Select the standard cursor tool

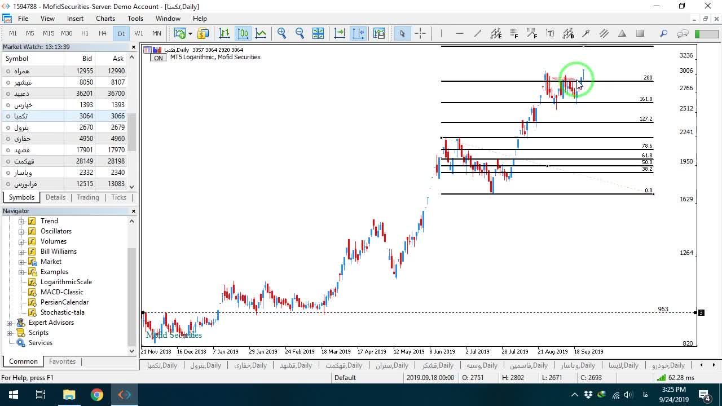[402, 33]
